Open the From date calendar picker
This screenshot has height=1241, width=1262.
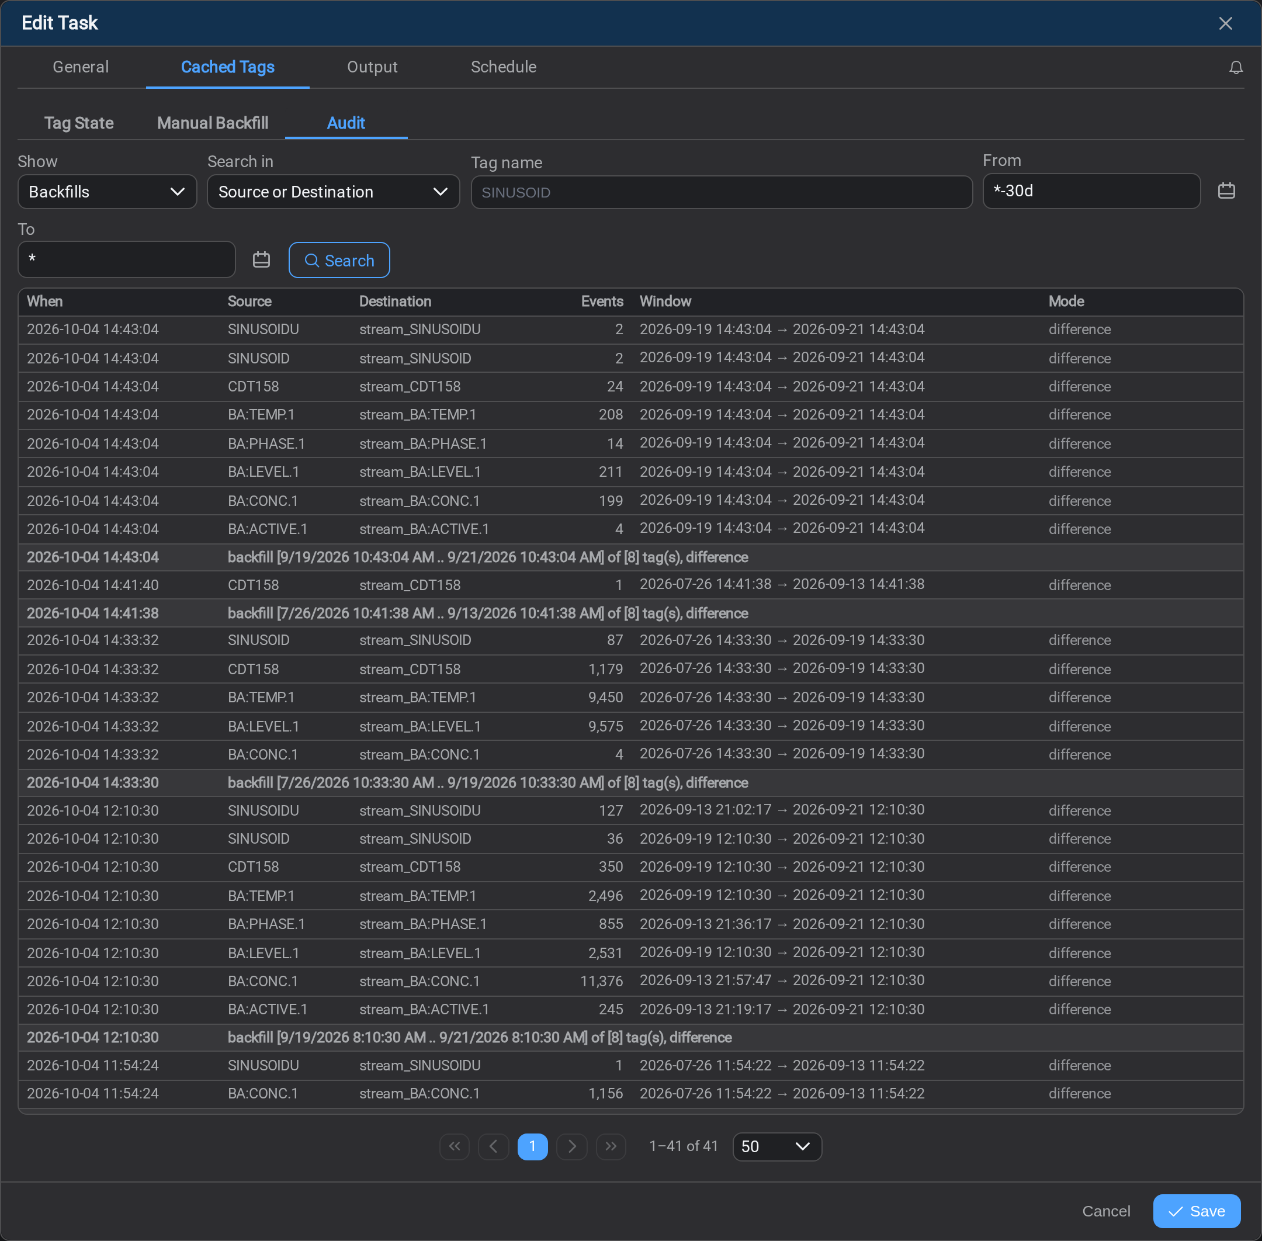[x=1226, y=191]
